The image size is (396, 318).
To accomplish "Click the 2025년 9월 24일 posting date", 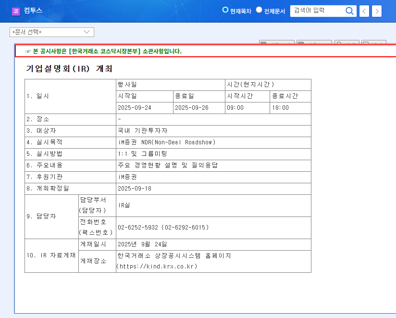I will click(x=213, y=244).
